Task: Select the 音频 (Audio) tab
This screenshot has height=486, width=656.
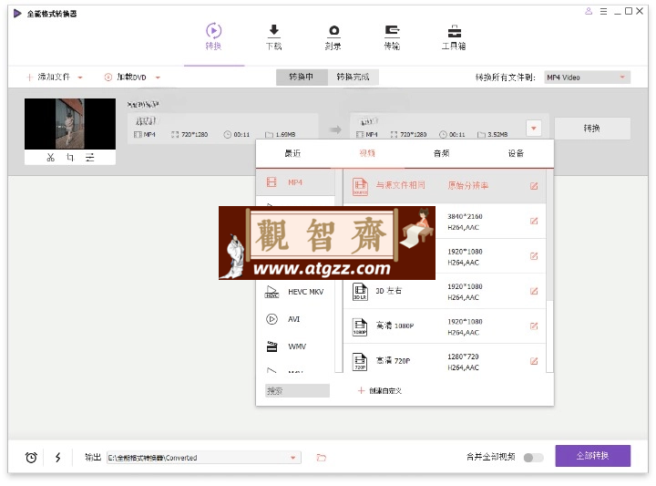Action: click(x=441, y=153)
